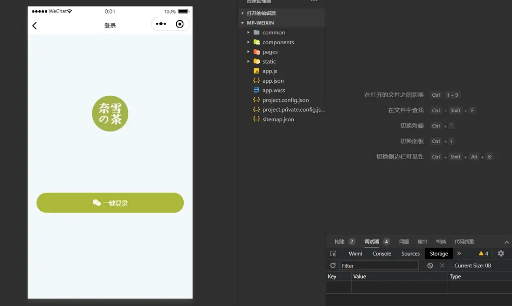The image size is (512, 306).
Task: Go back using the simulator back arrow
Action: (35, 26)
